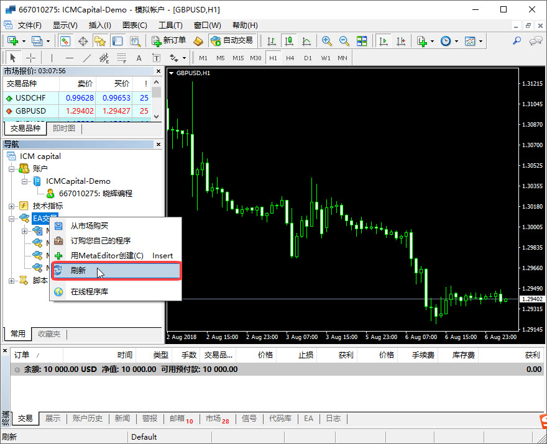Screen dimensions: 547x444
Task: Click the tile windows icon
Action: tap(362, 41)
